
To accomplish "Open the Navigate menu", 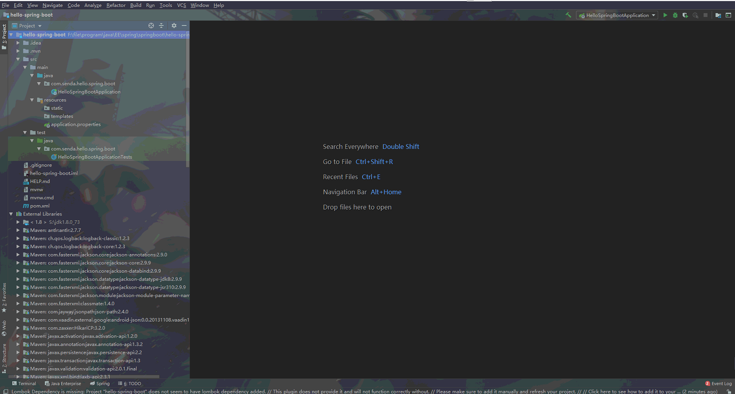I will [52, 5].
